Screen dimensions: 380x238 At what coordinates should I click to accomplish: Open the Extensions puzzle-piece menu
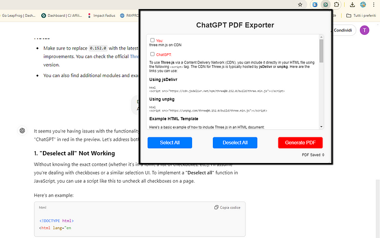click(x=337, y=4)
